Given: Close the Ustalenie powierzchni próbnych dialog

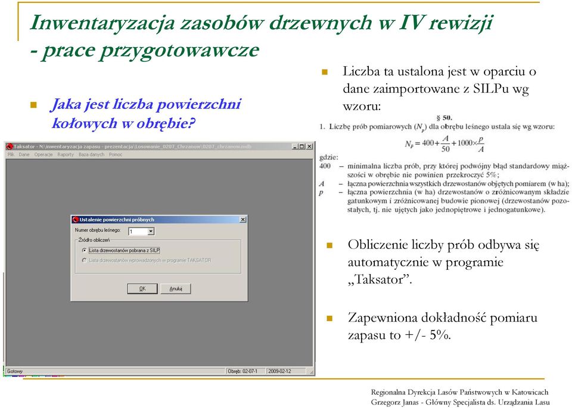Looking at the screenshot, I should pos(243,220).
